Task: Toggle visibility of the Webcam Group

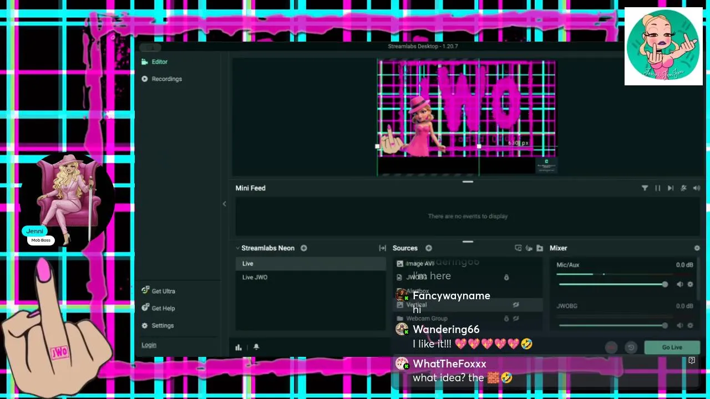Action: 516,319
